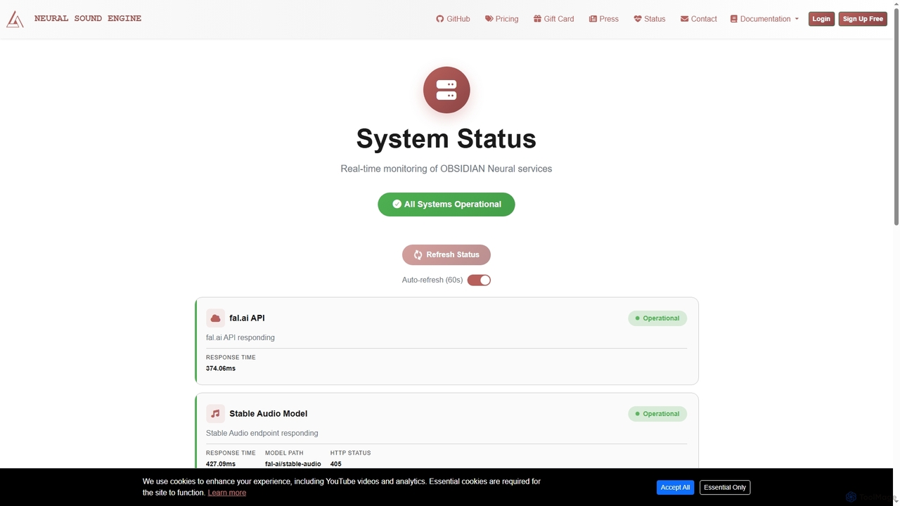Click the round server status icon

[446, 90]
